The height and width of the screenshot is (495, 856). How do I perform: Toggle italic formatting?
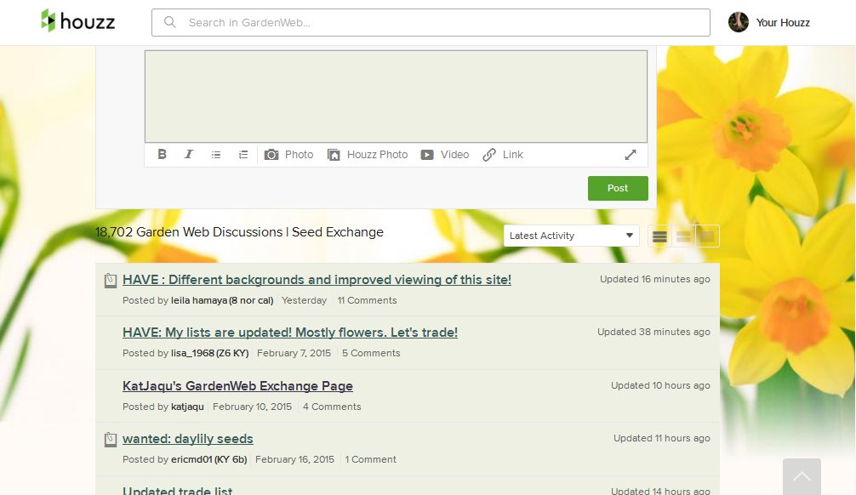pyautogui.click(x=189, y=155)
